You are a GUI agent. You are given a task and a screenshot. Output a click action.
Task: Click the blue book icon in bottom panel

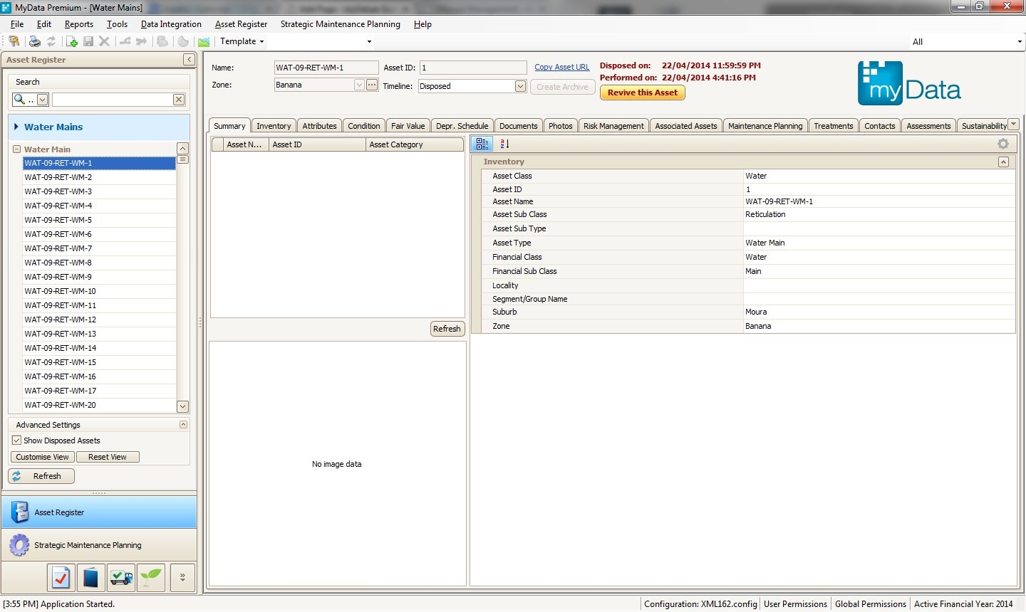click(90, 577)
